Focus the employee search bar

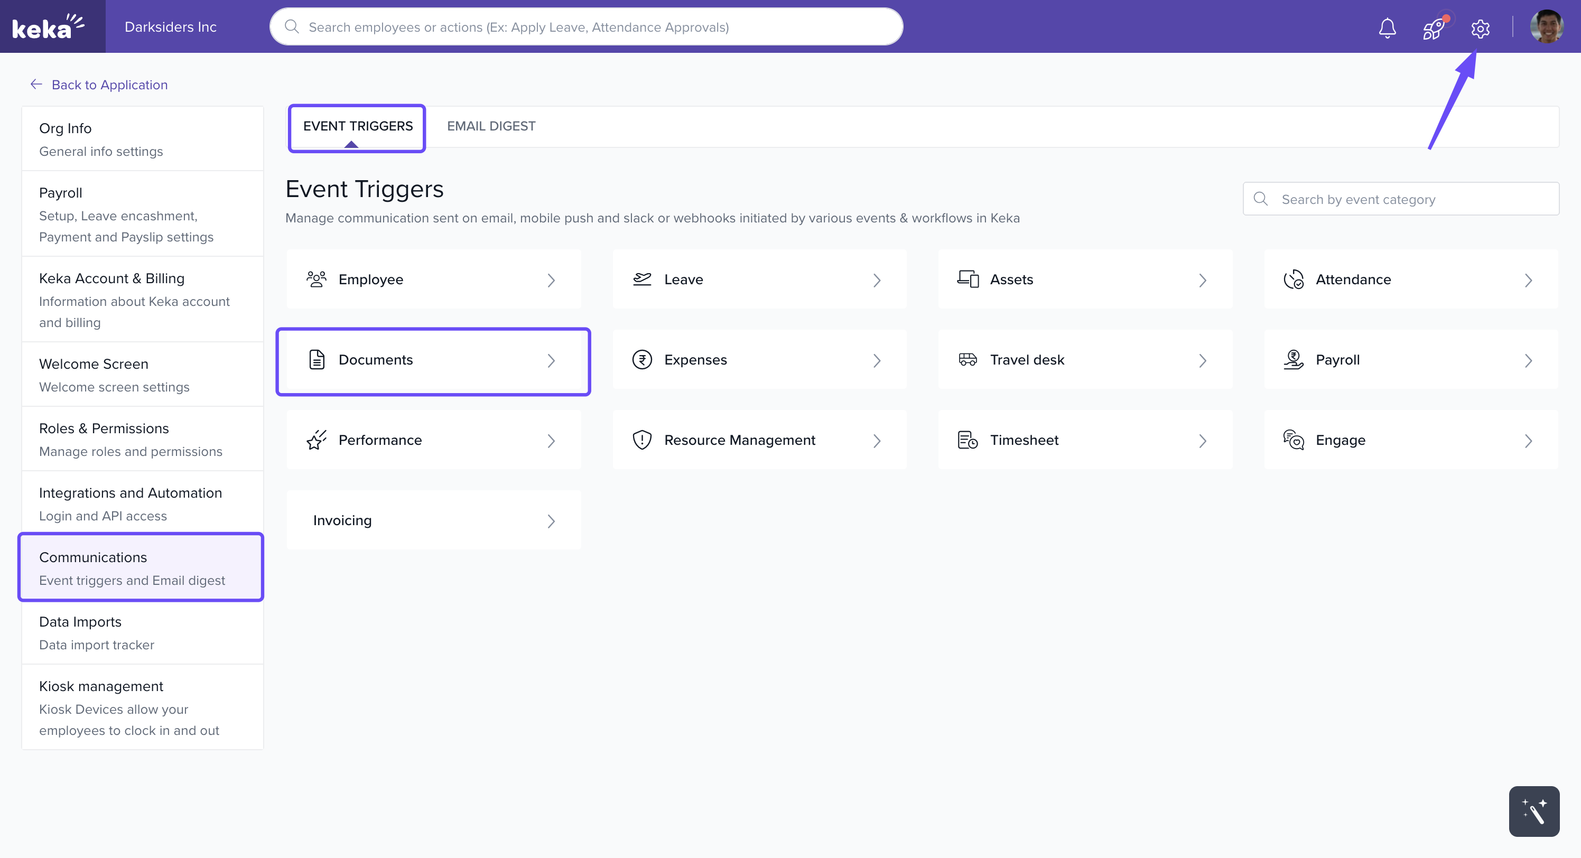coord(586,27)
